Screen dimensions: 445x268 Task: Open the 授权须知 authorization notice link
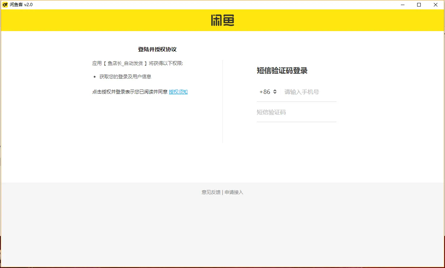coord(178,92)
